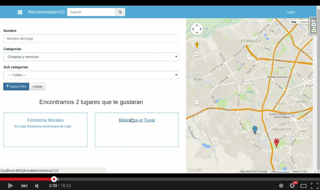
Task: Click the map pan control circle
Action: 197,29
